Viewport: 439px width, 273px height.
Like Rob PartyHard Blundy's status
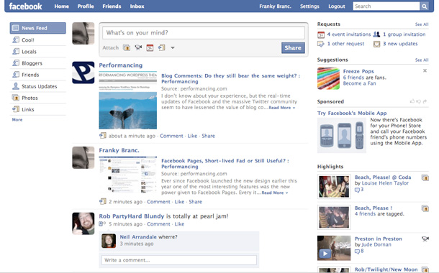[179, 224]
